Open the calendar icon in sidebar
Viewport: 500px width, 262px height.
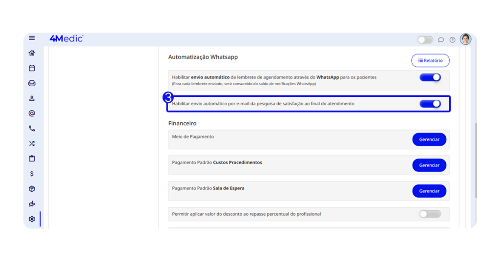(x=32, y=68)
